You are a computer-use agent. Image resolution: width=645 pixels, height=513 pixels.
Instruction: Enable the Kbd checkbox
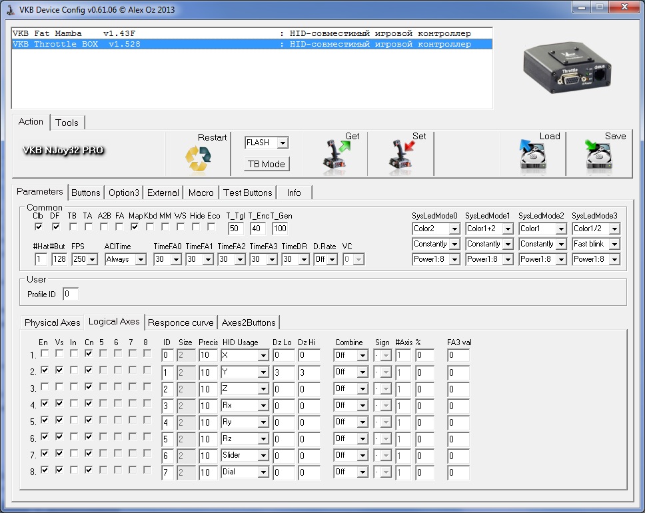point(150,227)
